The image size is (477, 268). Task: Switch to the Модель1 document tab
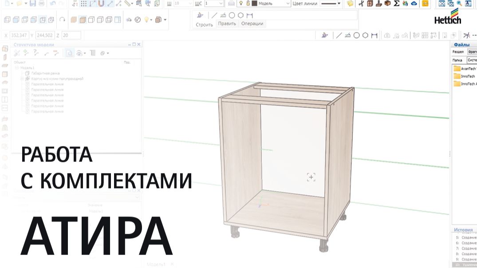click(x=156, y=264)
